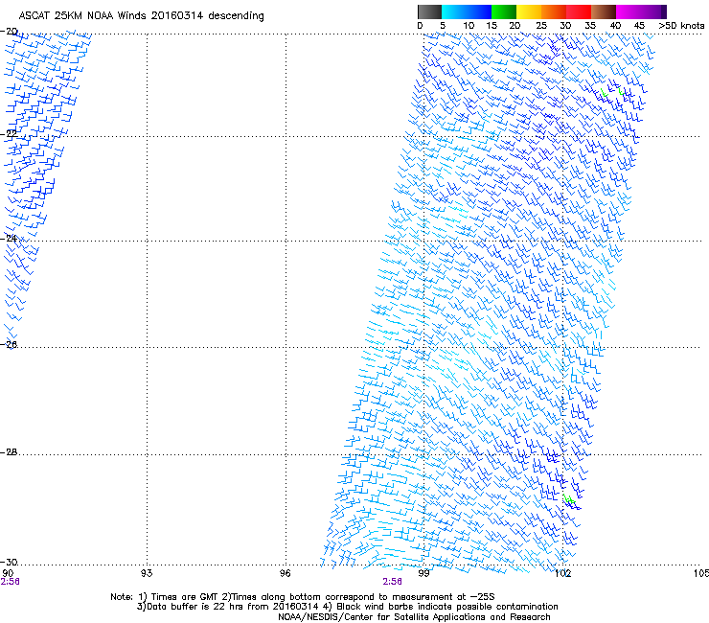This screenshot has width=709, height=623.
Task: Click the note line starting 'Note: 1) Times are GMT'
Action: (x=303, y=597)
